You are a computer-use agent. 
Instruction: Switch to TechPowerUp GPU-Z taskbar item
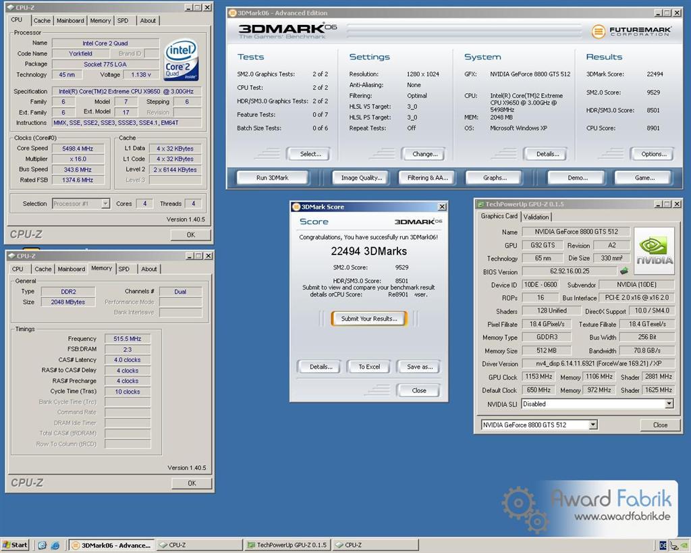[287, 545]
